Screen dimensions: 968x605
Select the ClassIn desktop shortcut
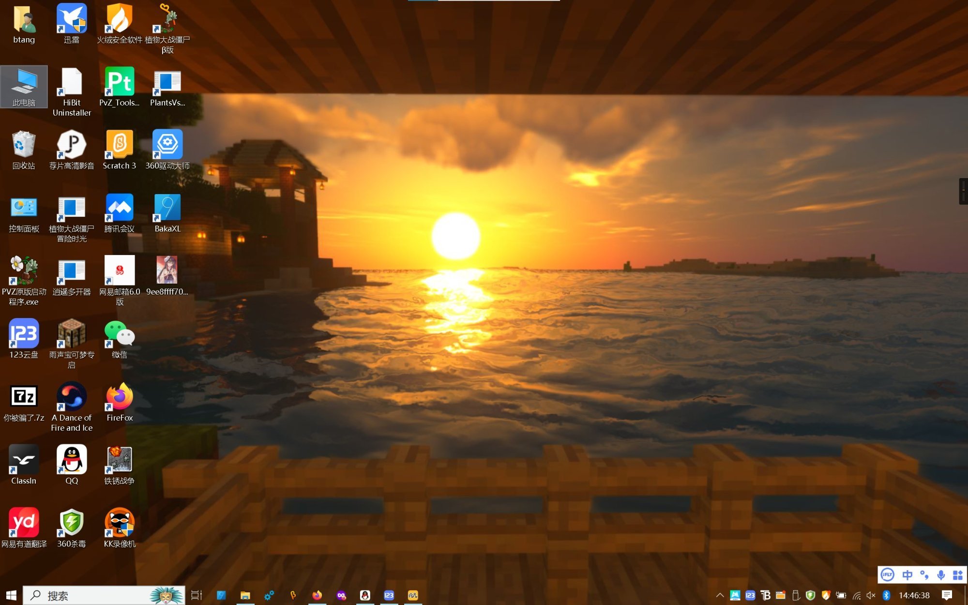point(24,465)
